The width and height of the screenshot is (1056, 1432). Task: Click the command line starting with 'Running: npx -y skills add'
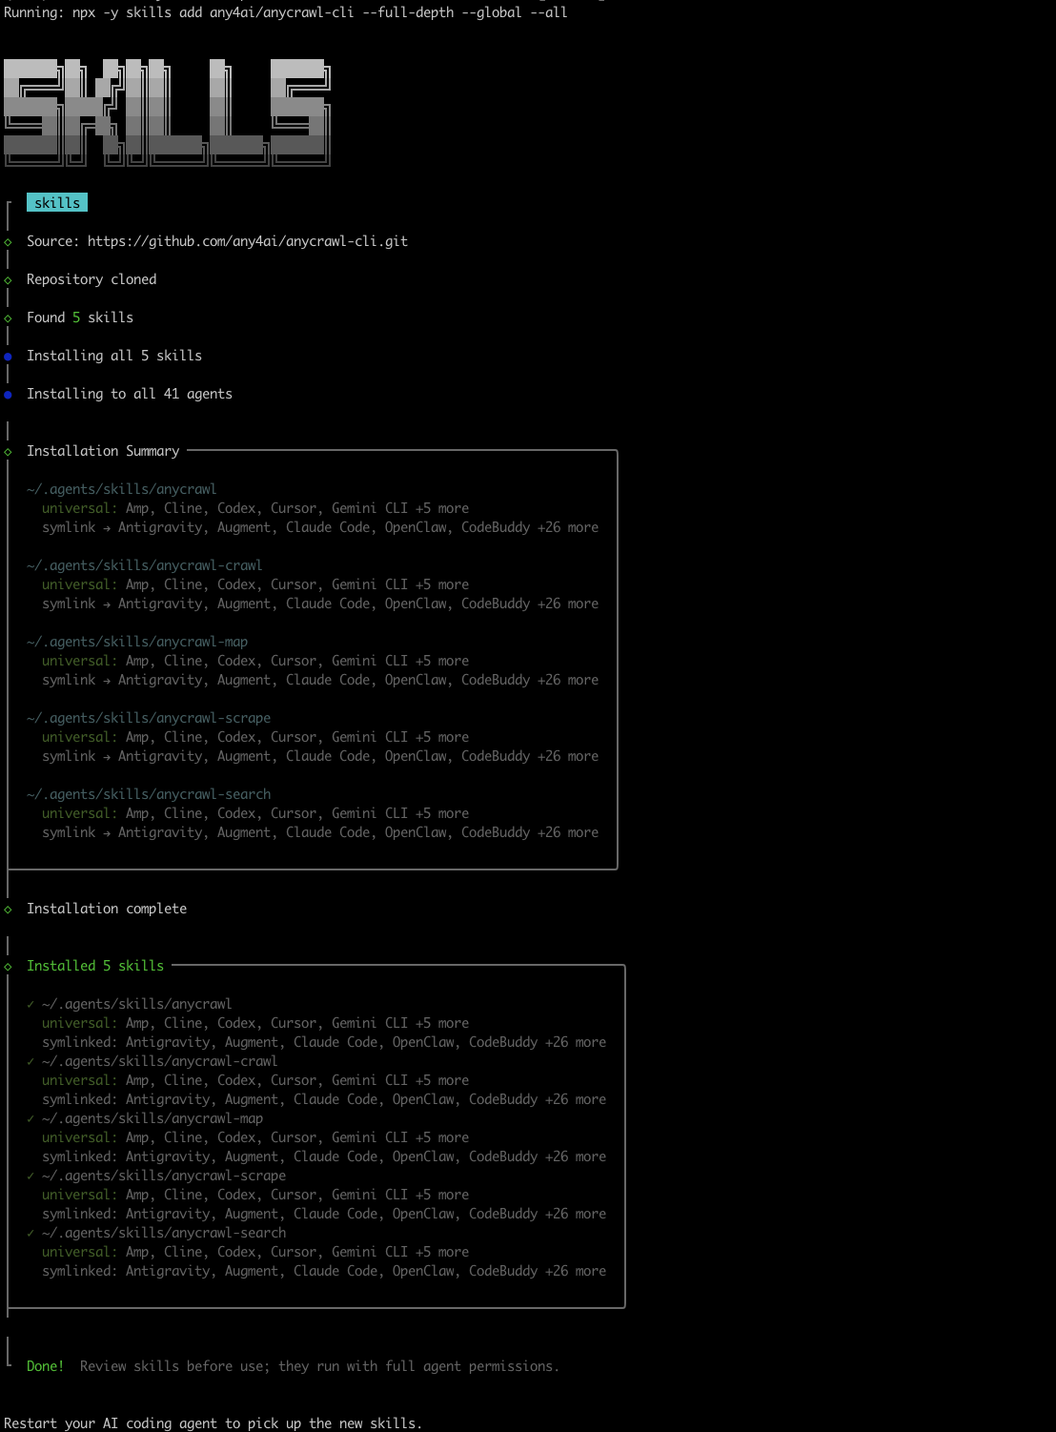[x=286, y=12]
